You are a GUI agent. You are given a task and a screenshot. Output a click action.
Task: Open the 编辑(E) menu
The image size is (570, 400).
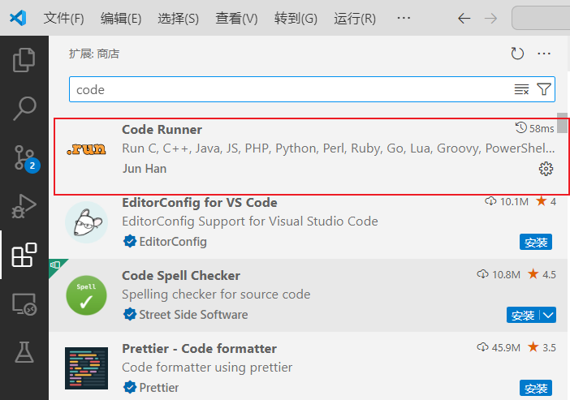tap(121, 18)
